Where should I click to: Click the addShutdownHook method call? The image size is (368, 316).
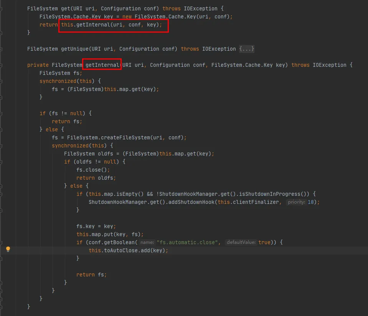(191, 202)
